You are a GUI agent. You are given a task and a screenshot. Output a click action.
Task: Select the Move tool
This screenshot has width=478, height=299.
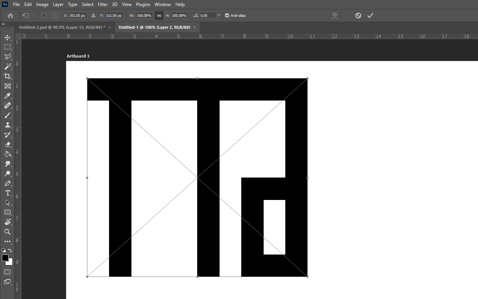click(7, 37)
